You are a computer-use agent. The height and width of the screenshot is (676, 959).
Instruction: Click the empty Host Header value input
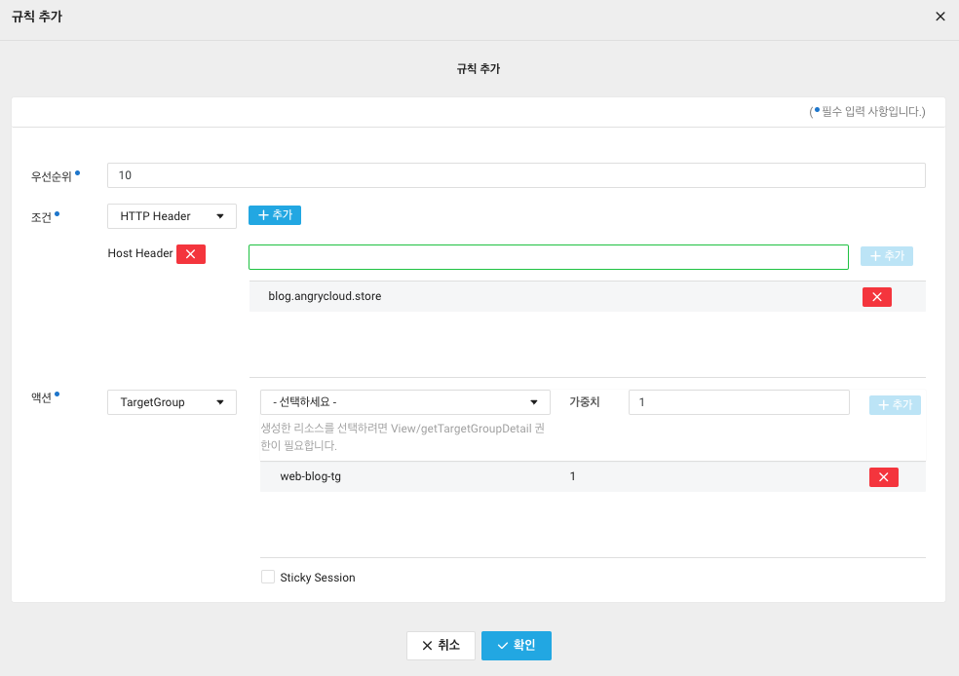(x=549, y=257)
